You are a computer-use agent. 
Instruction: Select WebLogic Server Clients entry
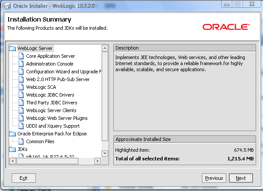click(51, 110)
